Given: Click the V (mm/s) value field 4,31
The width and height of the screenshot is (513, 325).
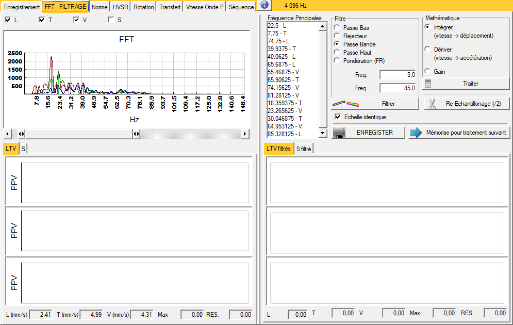Looking at the screenshot, I should (x=142, y=315).
